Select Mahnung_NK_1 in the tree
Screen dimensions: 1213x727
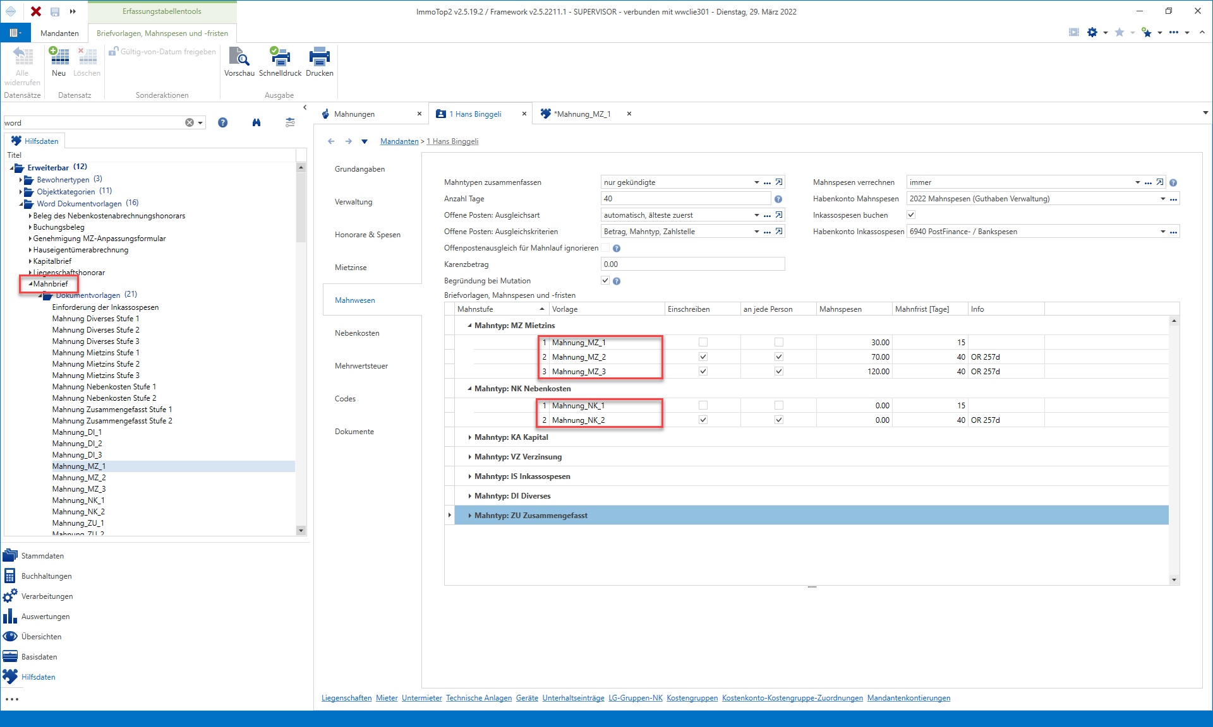click(78, 500)
